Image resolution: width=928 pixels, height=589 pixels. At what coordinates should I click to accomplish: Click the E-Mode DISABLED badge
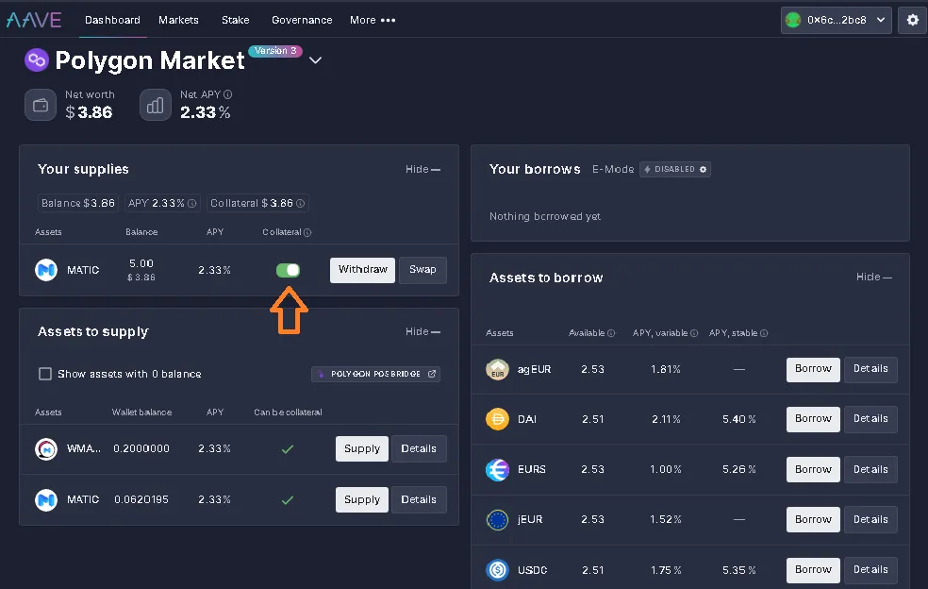point(675,170)
